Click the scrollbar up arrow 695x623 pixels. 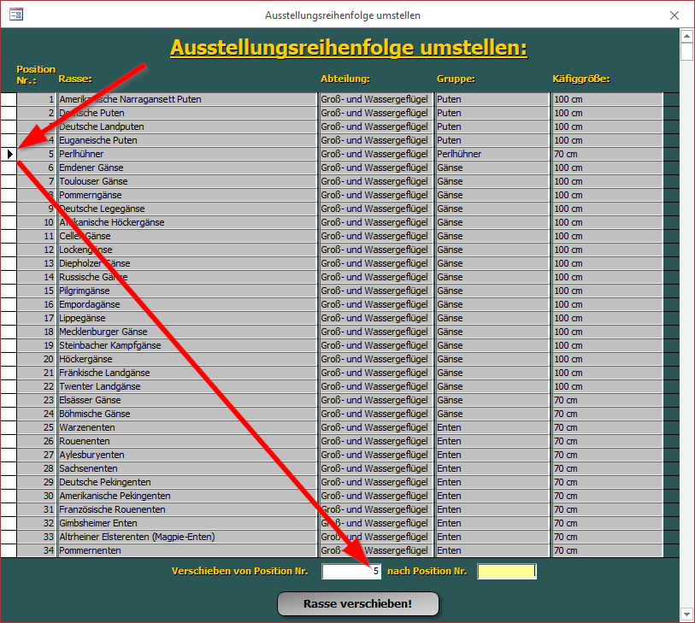tap(686, 36)
